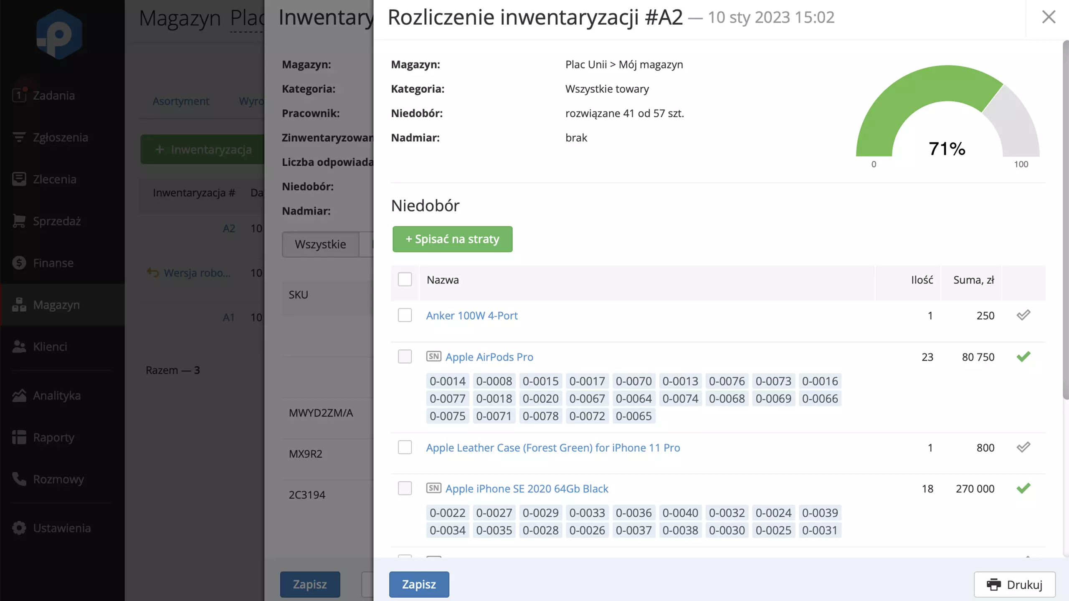Open Klienci people icon
The height and width of the screenshot is (601, 1069).
tap(19, 346)
